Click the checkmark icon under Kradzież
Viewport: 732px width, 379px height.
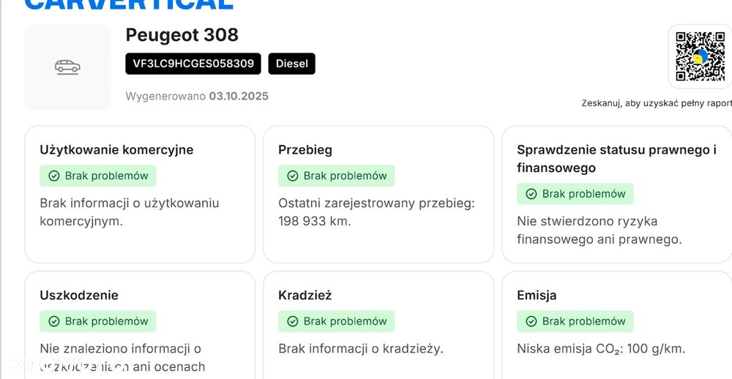point(292,321)
